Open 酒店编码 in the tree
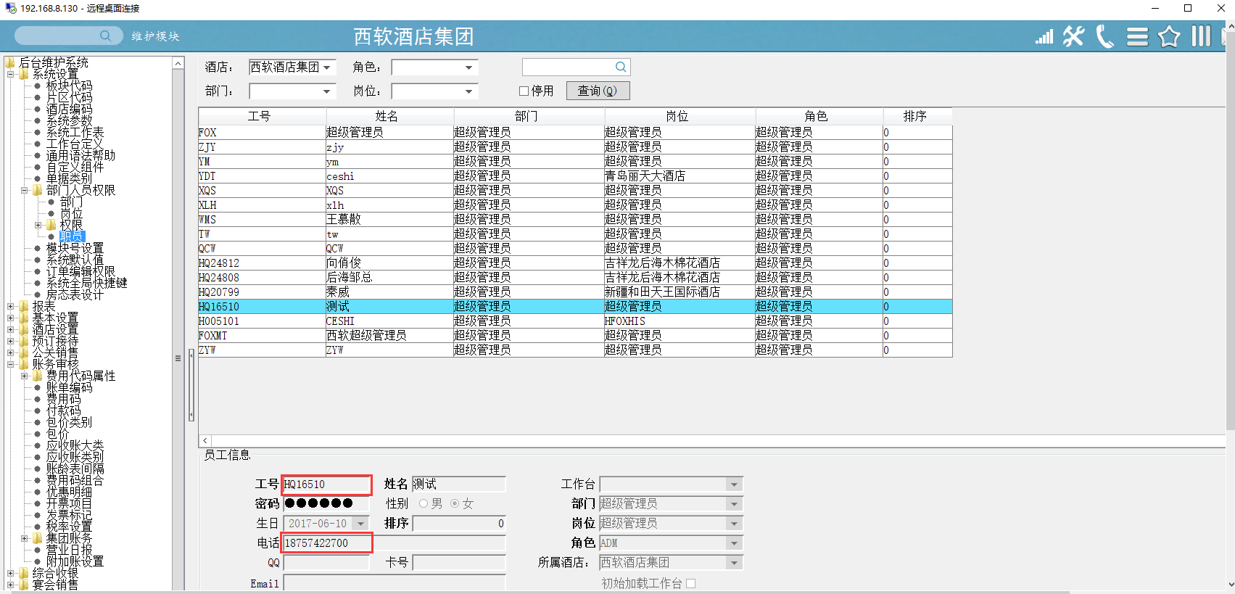 tap(70, 109)
